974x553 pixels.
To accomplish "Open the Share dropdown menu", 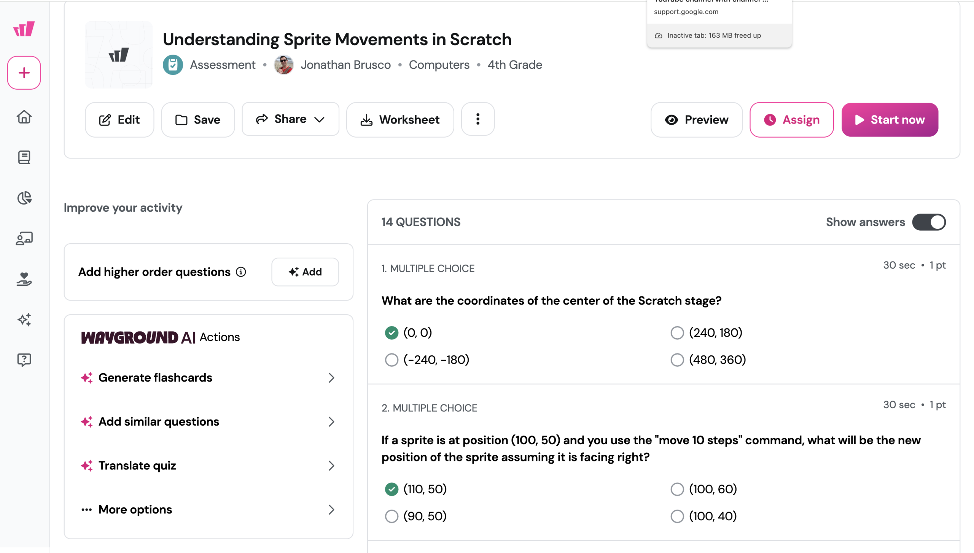I will (290, 119).
